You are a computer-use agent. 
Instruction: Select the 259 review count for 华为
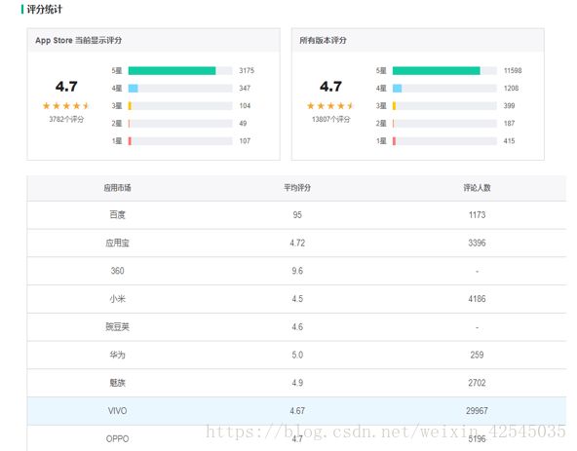(x=477, y=355)
